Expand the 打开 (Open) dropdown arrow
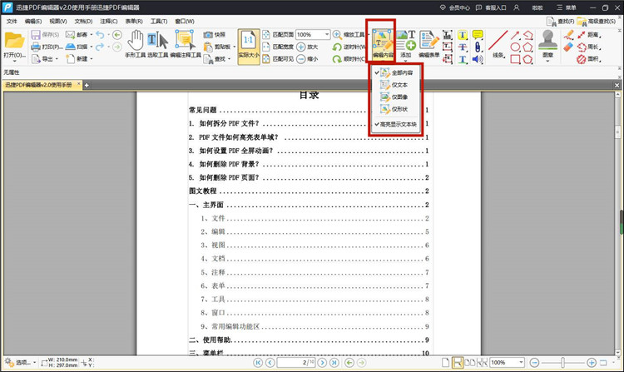 (14, 62)
